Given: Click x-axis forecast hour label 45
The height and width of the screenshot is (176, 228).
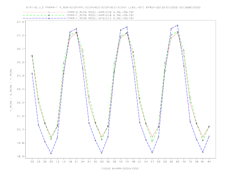Looking at the screenshot, I should coord(127,162).
